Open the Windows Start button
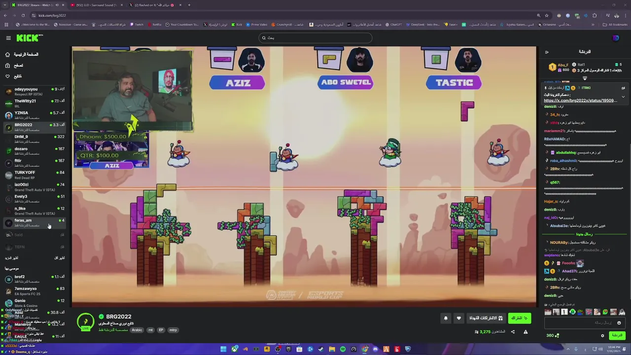 click(x=223, y=349)
